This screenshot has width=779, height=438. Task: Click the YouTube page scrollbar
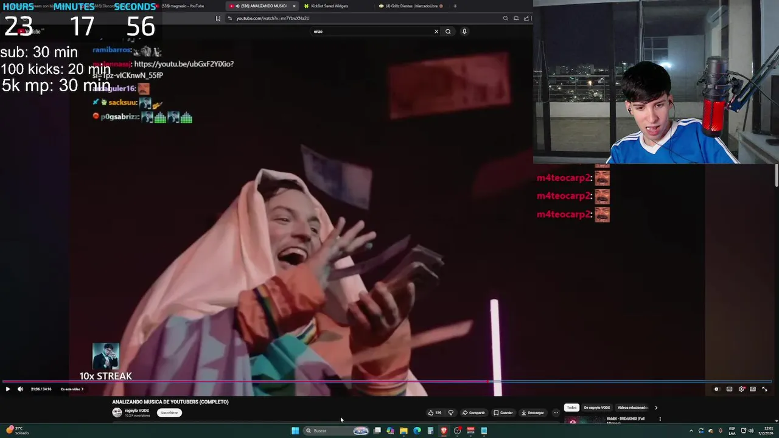777,176
